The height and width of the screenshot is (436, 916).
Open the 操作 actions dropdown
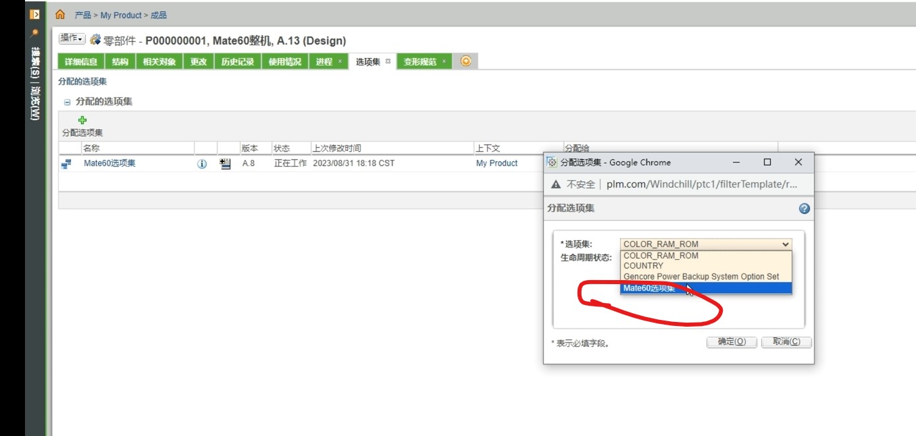pyautogui.click(x=72, y=39)
